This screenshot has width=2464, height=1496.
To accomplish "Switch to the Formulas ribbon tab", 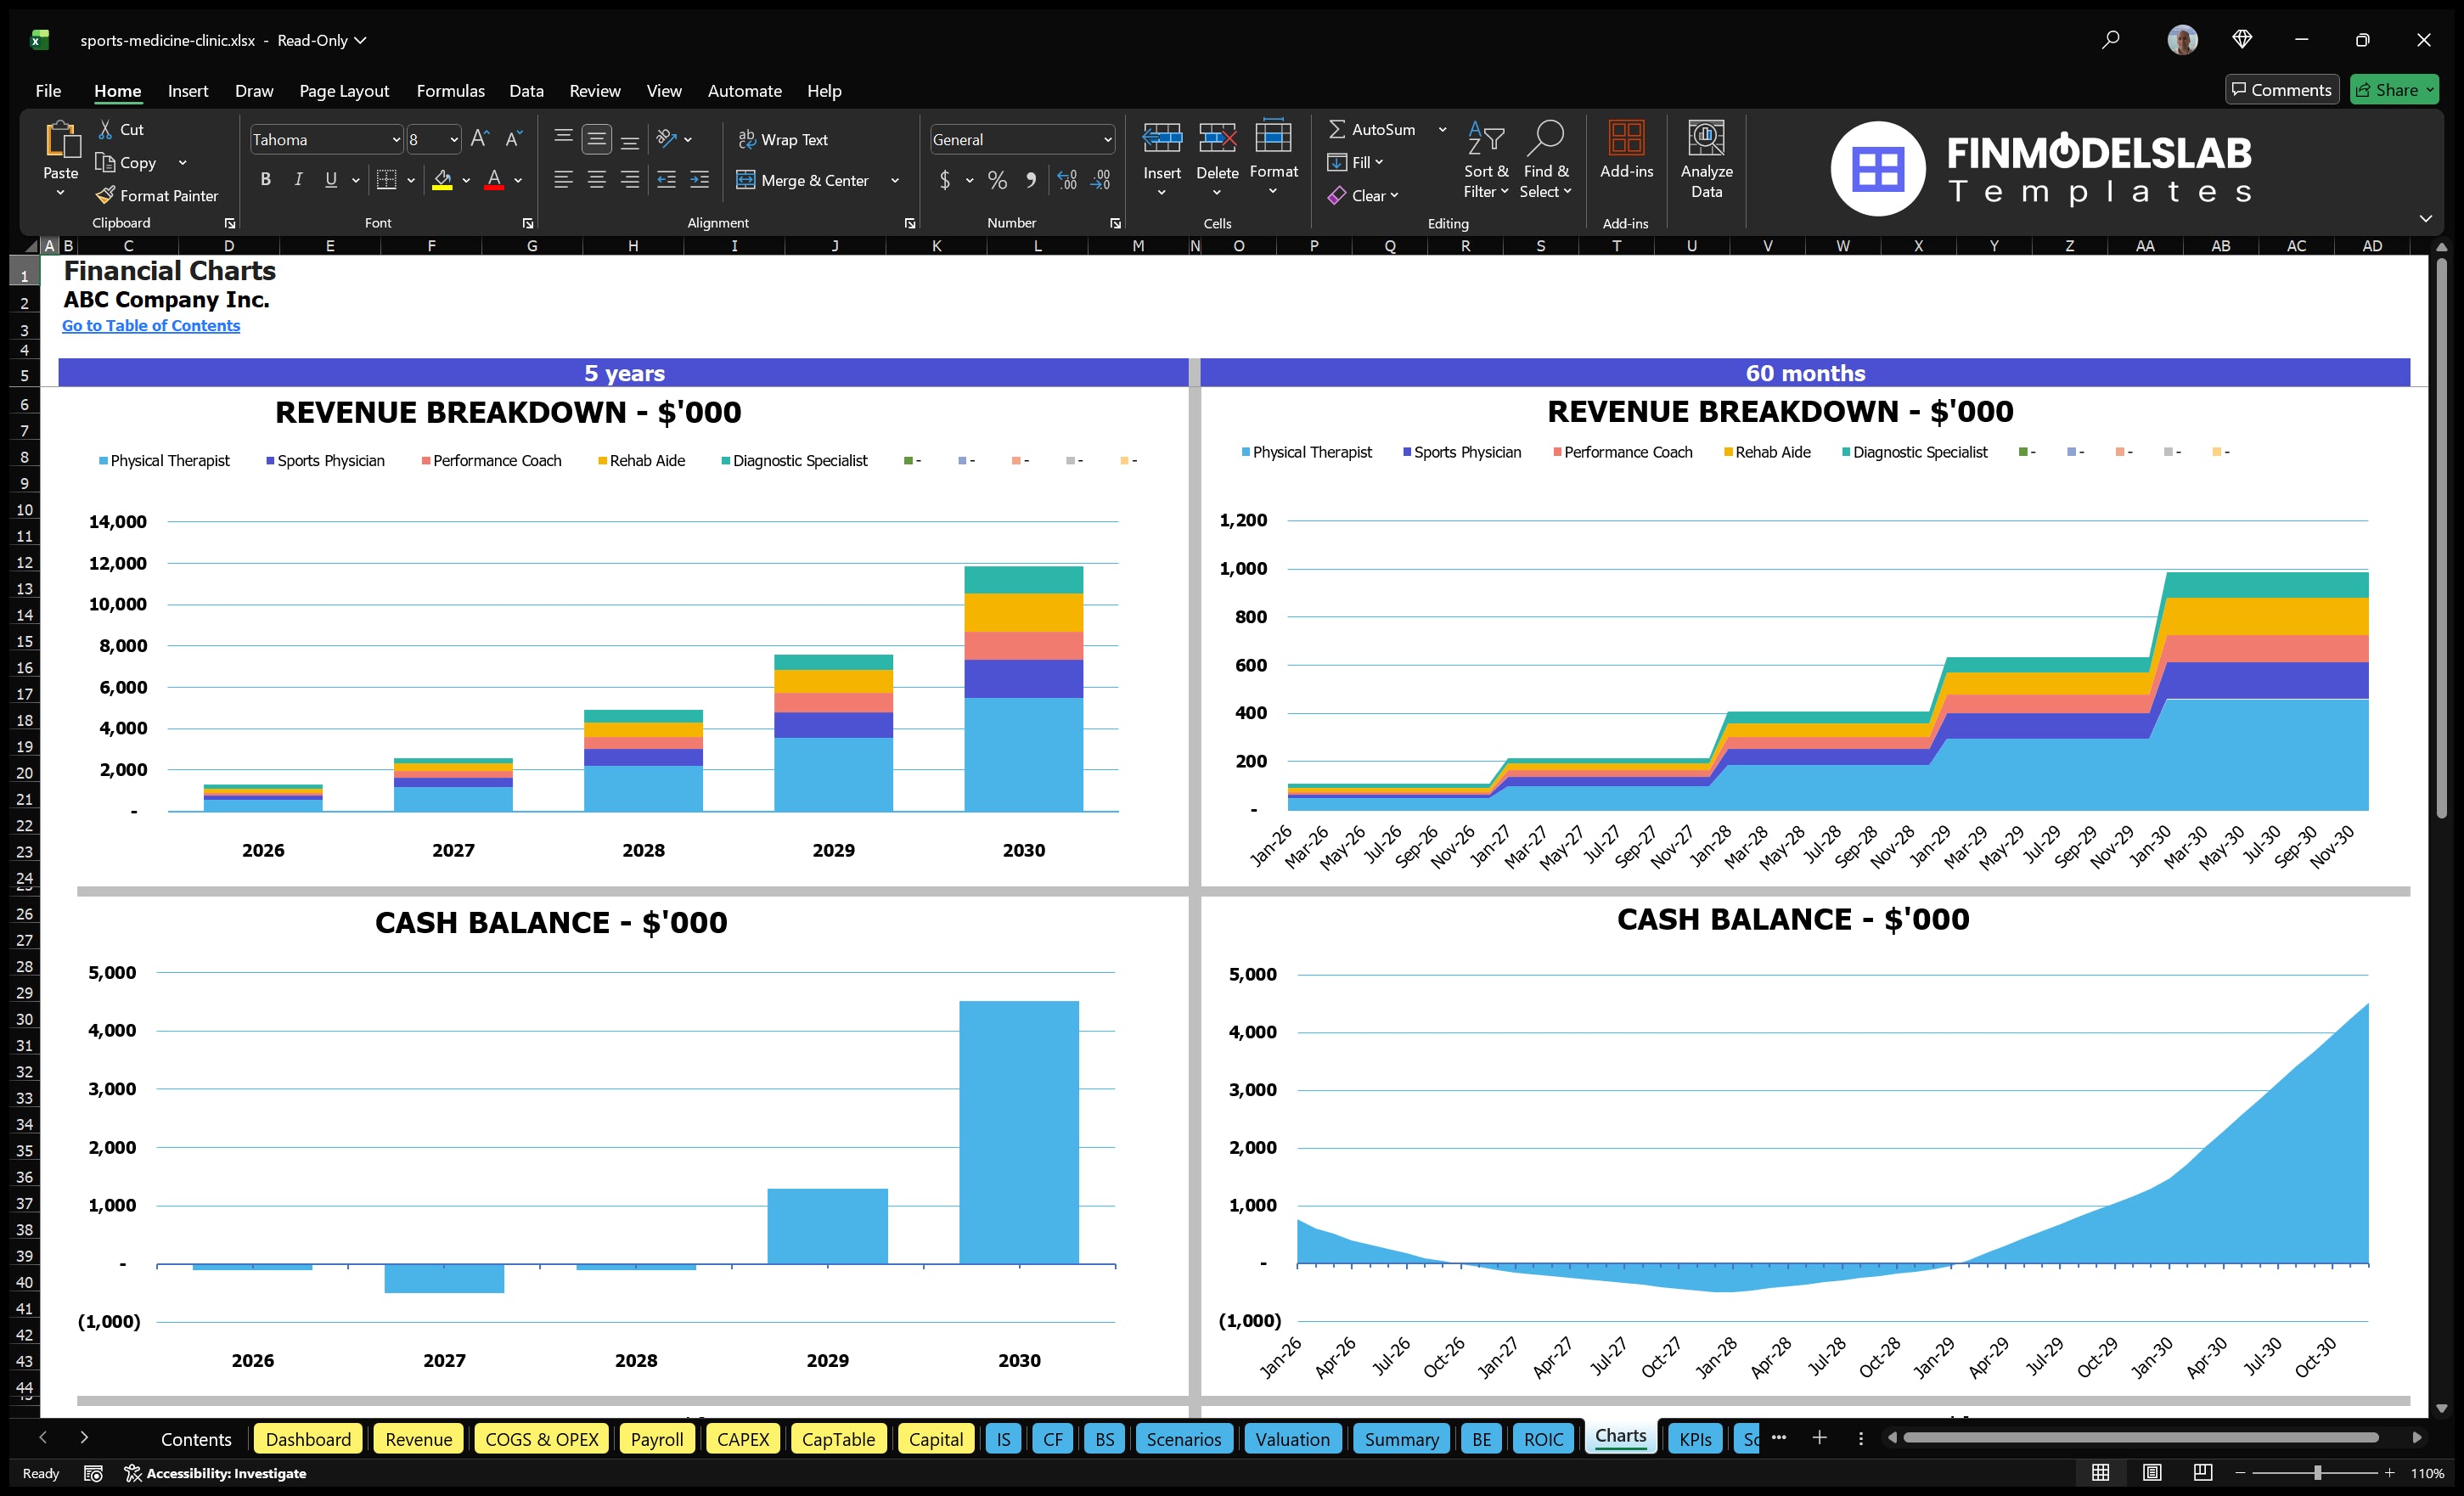I will click(x=450, y=90).
